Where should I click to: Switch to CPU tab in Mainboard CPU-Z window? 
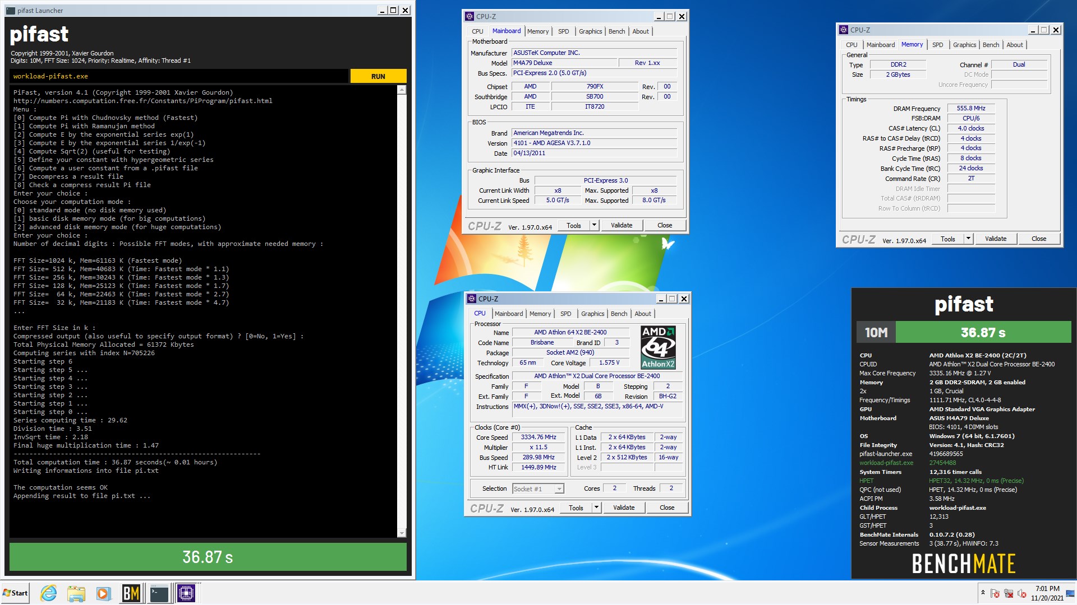pyautogui.click(x=477, y=31)
